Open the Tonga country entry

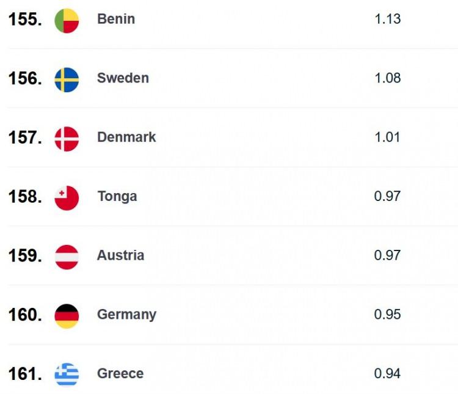[117, 196]
